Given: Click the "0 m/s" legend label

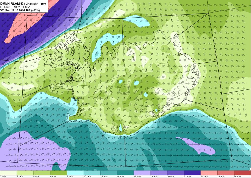Looking at the screenshot, I should tap(3, 176).
